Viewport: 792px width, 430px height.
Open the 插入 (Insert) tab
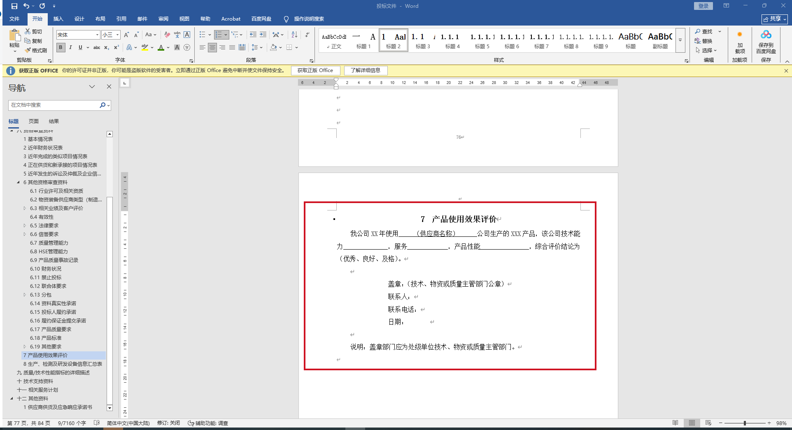pos(58,19)
